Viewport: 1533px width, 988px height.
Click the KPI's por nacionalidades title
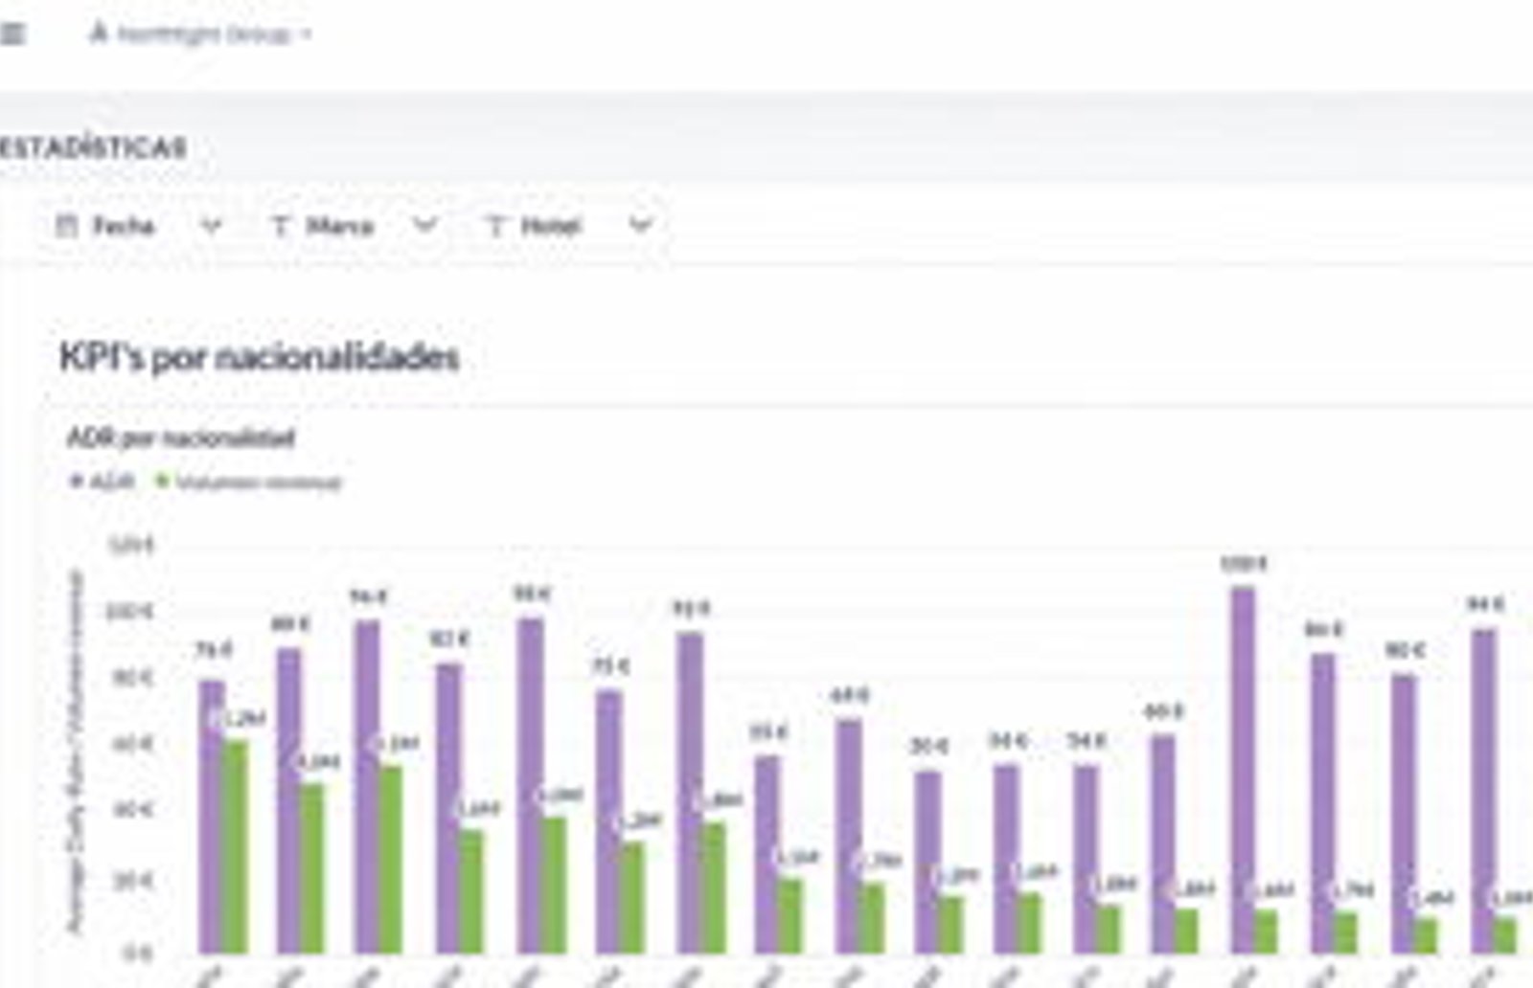click(260, 357)
